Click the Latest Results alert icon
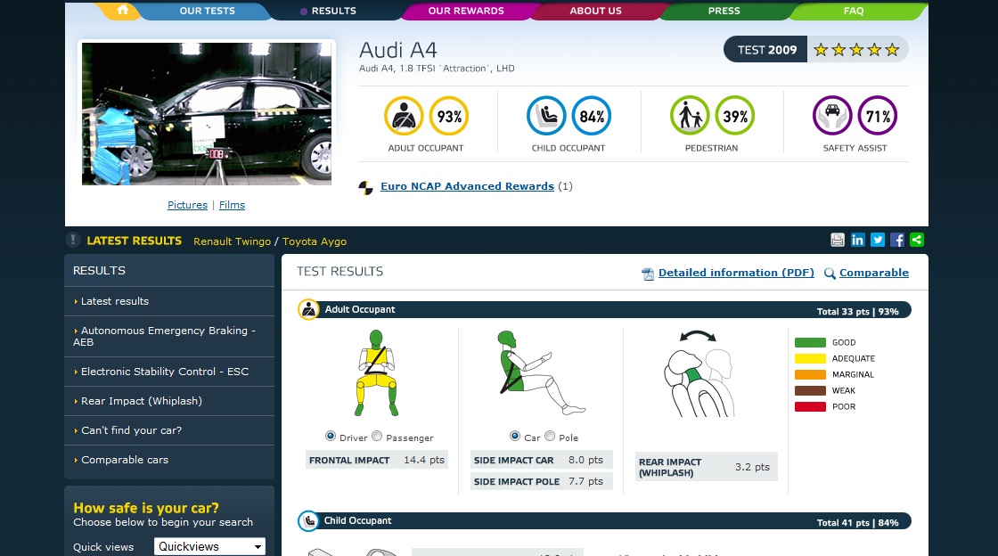Screen dimensions: 998x556 [72, 240]
